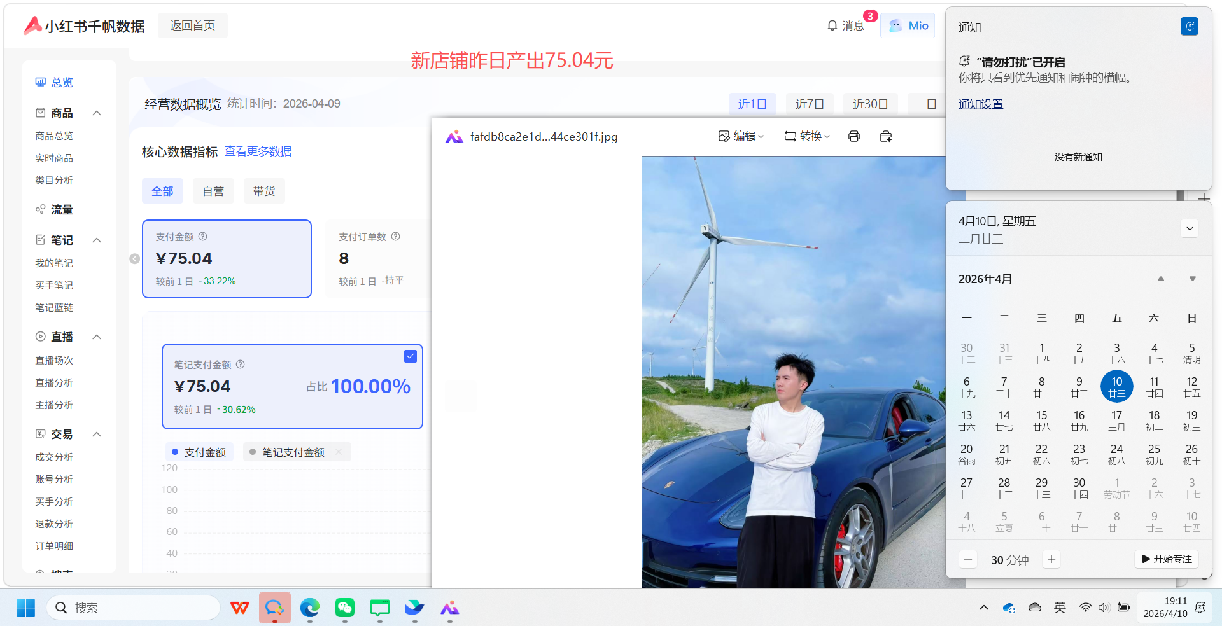
Task: Click the print icon in image viewer
Action: (x=854, y=136)
